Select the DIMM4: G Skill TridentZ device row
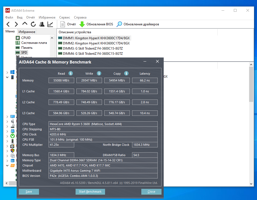The height and width of the screenshot is (200, 257). tap(91, 54)
